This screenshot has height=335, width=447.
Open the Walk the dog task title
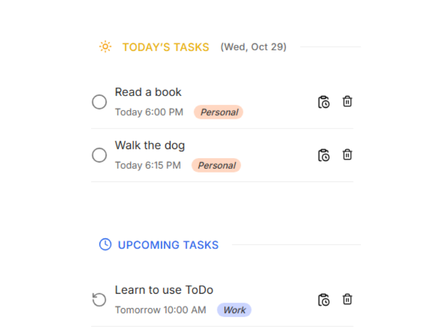[150, 145]
